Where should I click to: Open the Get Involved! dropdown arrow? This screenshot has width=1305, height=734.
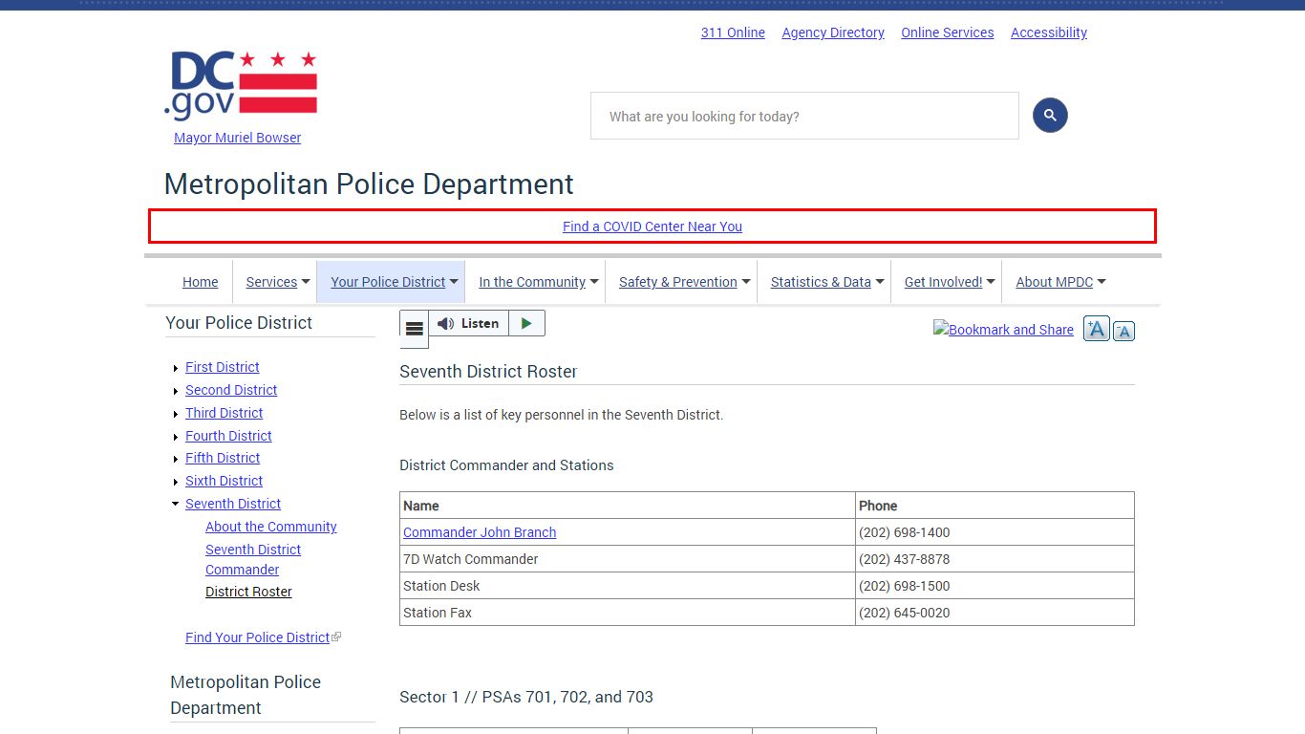click(991, 282)
